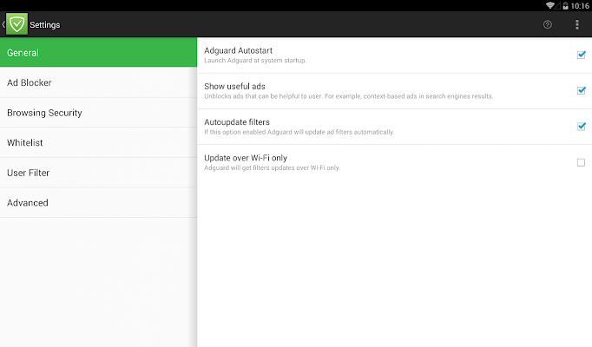Image resolution: width=592 pixels, height=347 pixels.
Task: Select the Update over Wi-Fi only label
Action: 246,158
